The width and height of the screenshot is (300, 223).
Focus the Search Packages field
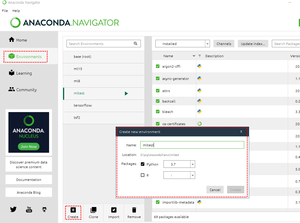point(286,44)
